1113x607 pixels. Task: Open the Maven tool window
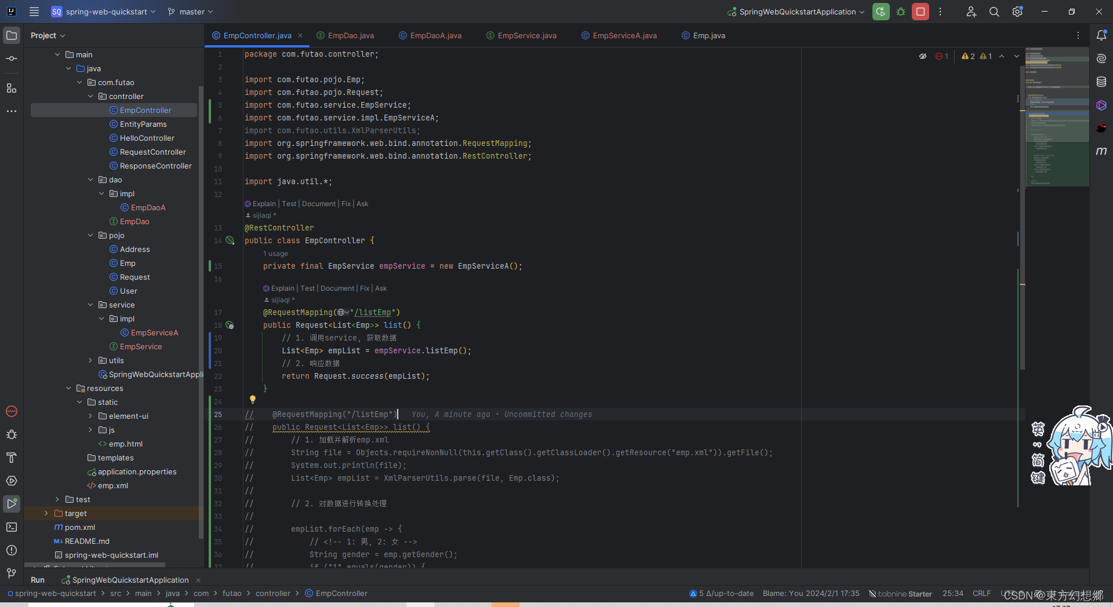click(x=1101, y=151)
